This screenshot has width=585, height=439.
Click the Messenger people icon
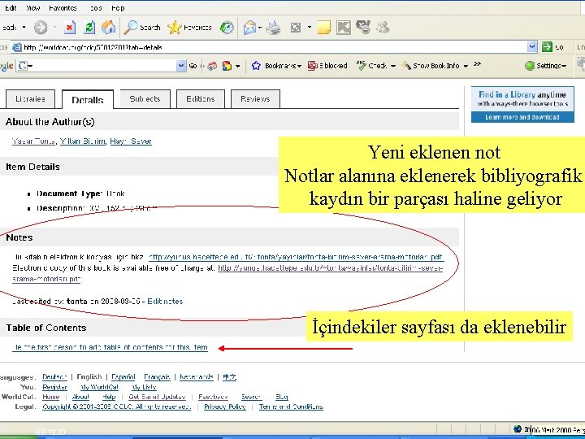(383, 28)
